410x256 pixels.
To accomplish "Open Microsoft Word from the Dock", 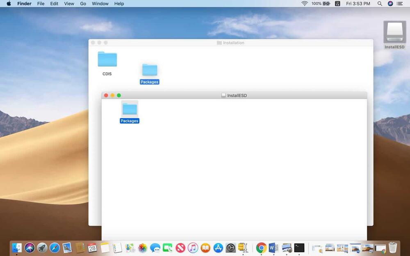I will [273, 248].
